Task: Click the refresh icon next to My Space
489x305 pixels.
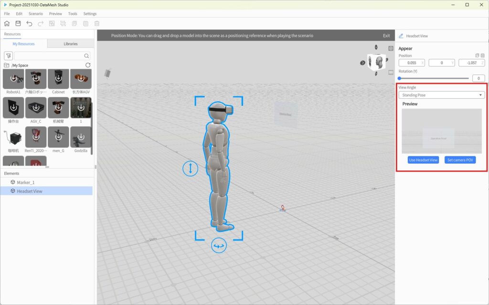Action: [89, 65]
